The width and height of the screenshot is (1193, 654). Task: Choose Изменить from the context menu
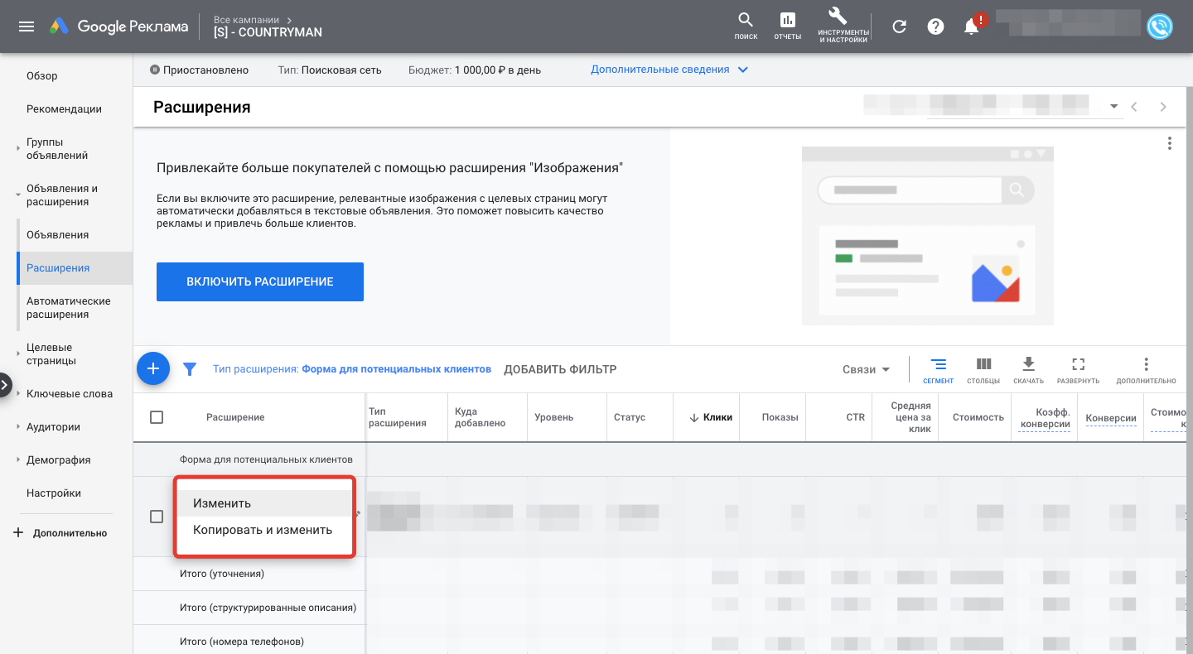265,503
